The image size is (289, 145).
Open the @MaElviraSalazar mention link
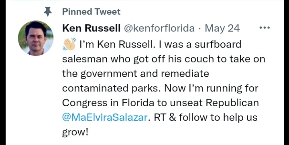coord(104,117)
